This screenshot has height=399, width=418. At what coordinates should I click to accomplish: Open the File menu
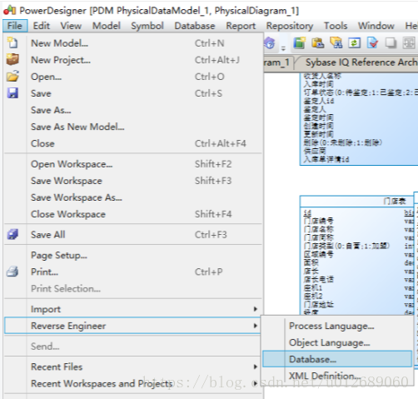coord(15,26)
